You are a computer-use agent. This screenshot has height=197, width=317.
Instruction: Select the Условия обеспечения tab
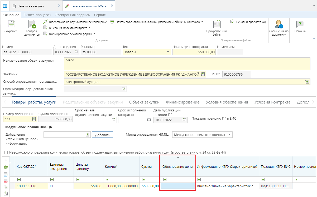pyautogui.click(x=227, y=102)
